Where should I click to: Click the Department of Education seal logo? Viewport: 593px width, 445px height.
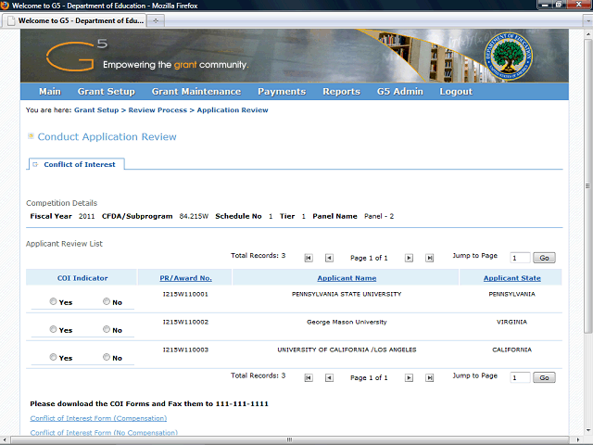pyautogui.click(x=510, y=58)
